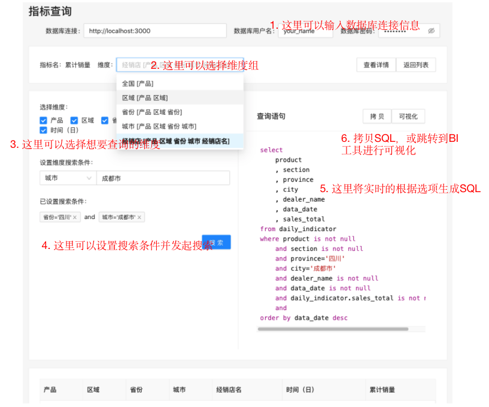This screenshot has width=489, height=407.
Task: Remove the 省份='四川' condition tag
Action: point(75,217)
